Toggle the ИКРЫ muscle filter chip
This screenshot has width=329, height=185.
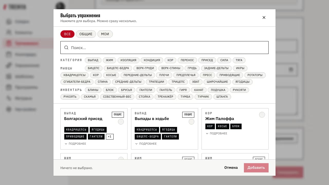pos(240,68)
